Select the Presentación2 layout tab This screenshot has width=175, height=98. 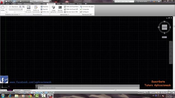(x=27, y=90)
